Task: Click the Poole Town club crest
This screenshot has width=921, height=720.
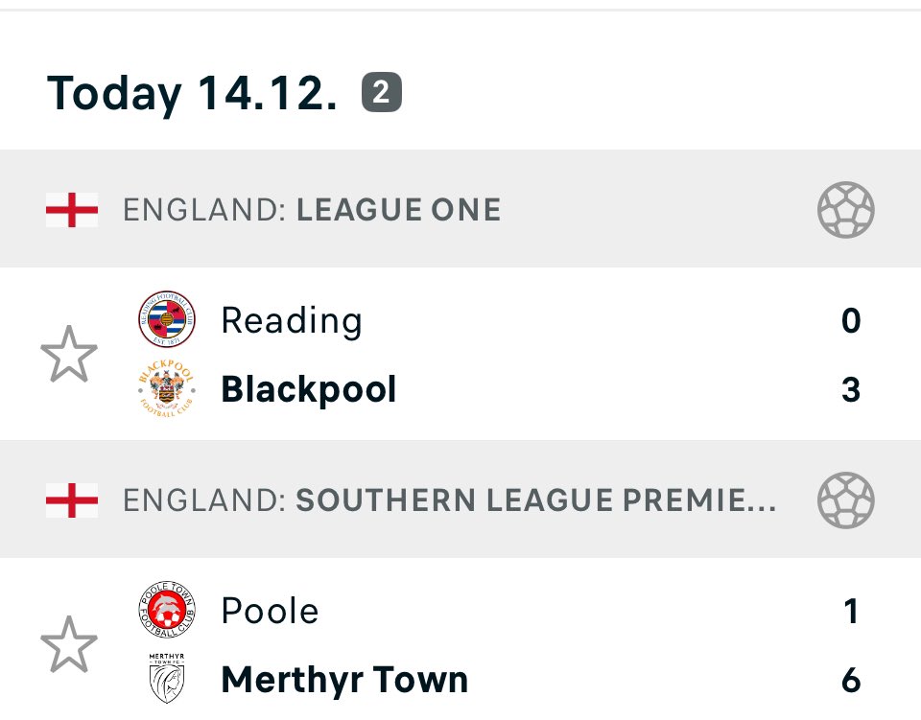Action: point(167,610)
